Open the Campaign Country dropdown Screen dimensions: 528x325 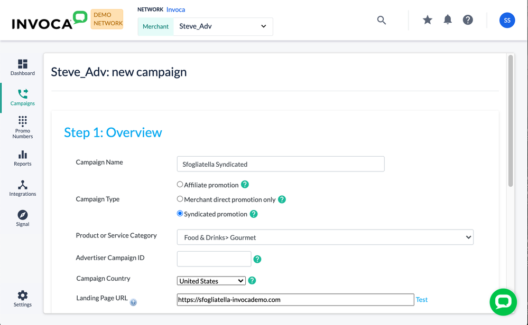(x=211, y=281)
